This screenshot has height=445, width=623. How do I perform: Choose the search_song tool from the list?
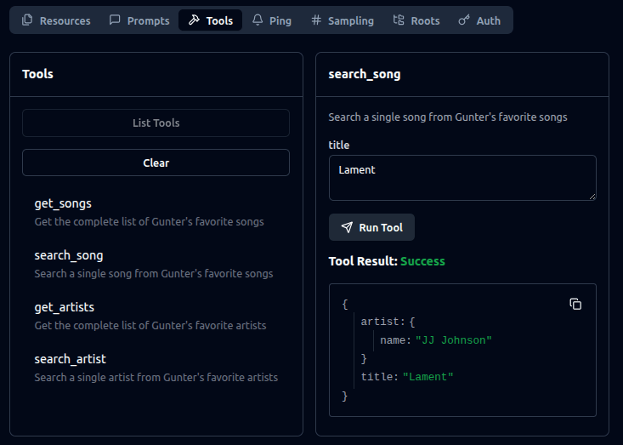tap(69, 255)
